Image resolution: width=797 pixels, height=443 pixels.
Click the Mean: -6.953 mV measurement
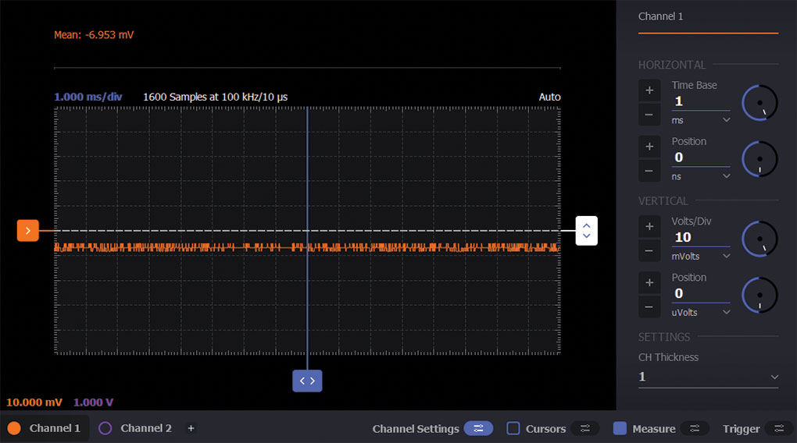coord(94,35)
